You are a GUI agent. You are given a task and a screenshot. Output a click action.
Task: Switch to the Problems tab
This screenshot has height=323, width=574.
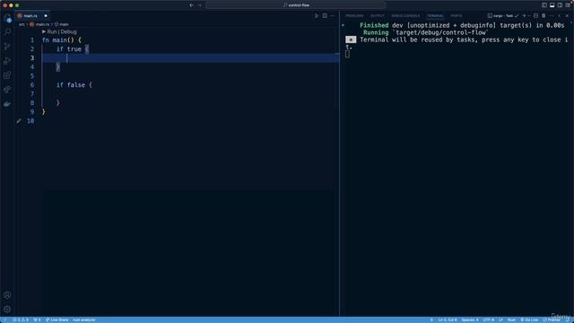(354, 16)
